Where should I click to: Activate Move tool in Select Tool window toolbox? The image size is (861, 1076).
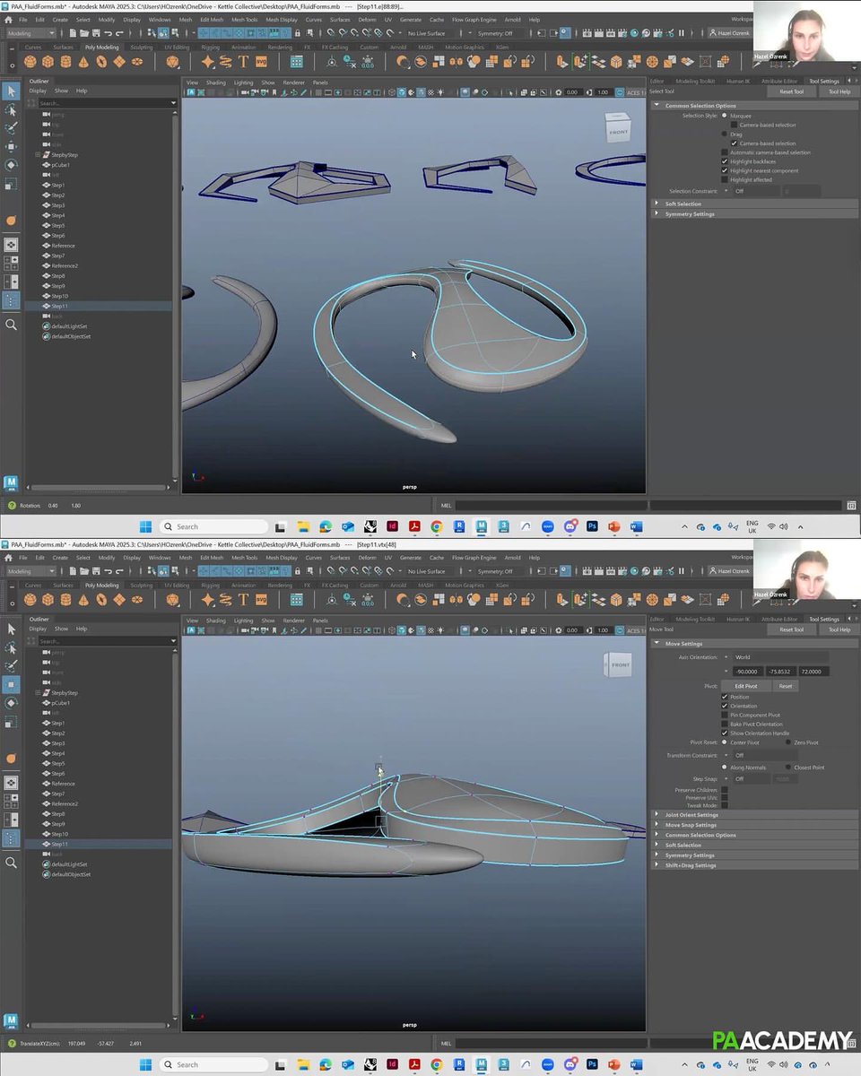[11, 146]
